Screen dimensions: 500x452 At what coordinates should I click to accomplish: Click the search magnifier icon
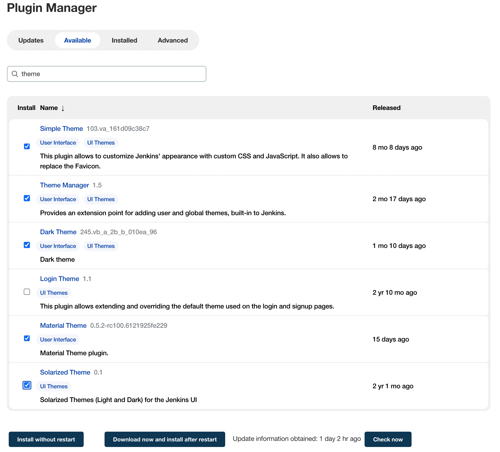[15, 74]
